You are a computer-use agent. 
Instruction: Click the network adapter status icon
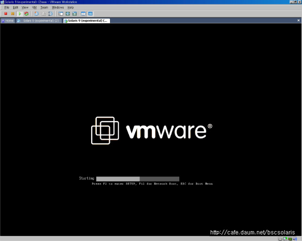click(290, 239)
